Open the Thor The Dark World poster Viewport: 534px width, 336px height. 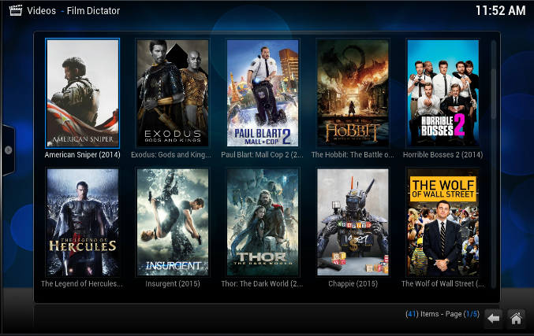(x=263, y=222)
